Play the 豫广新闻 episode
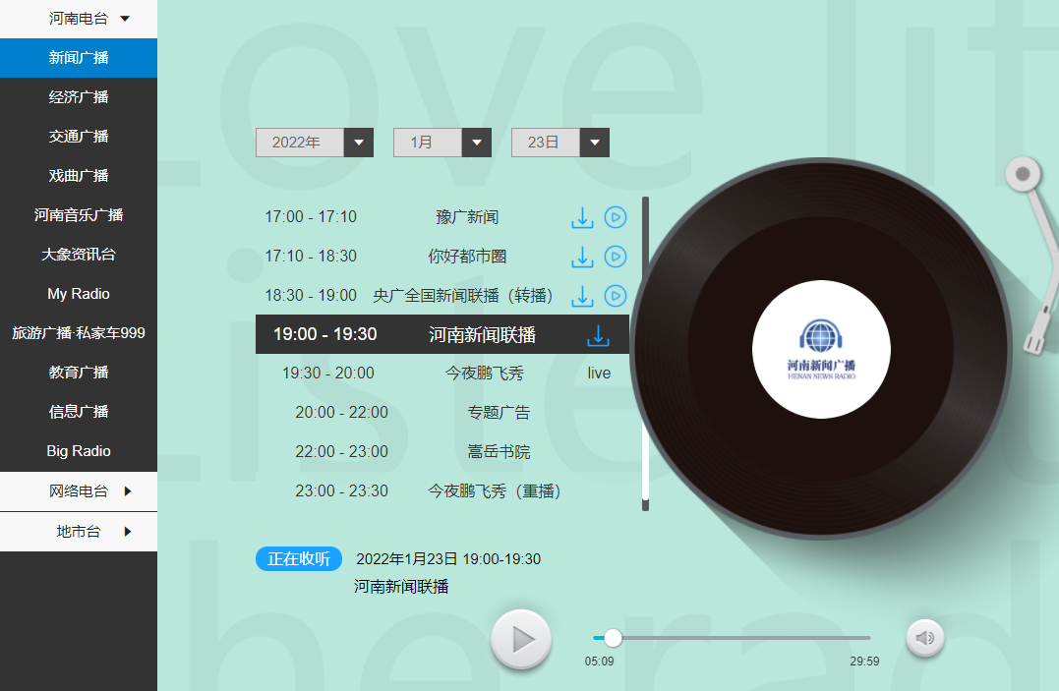The image size is (1059, 691). pyautogui.click(x=616, y=217)
